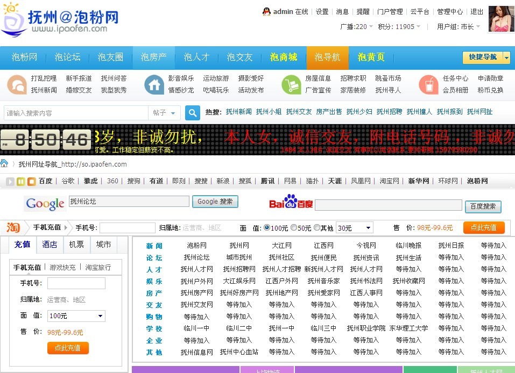Open the user avatar photo
Image resolution: width=515 pixels, height=373 pixels.
pos(500,19)
